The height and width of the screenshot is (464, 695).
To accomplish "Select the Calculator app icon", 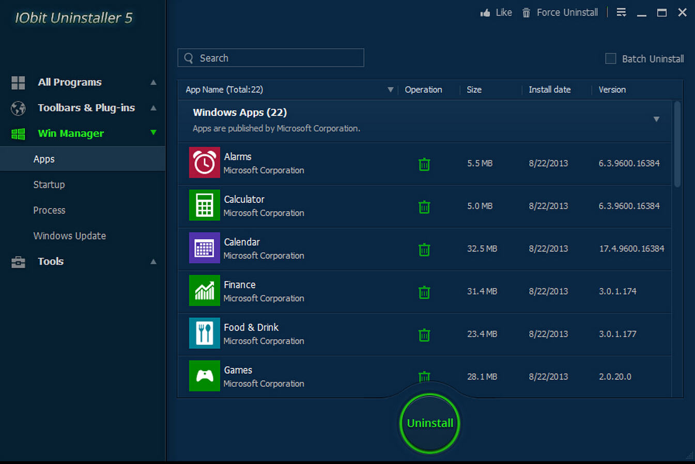I will point(205,205).
